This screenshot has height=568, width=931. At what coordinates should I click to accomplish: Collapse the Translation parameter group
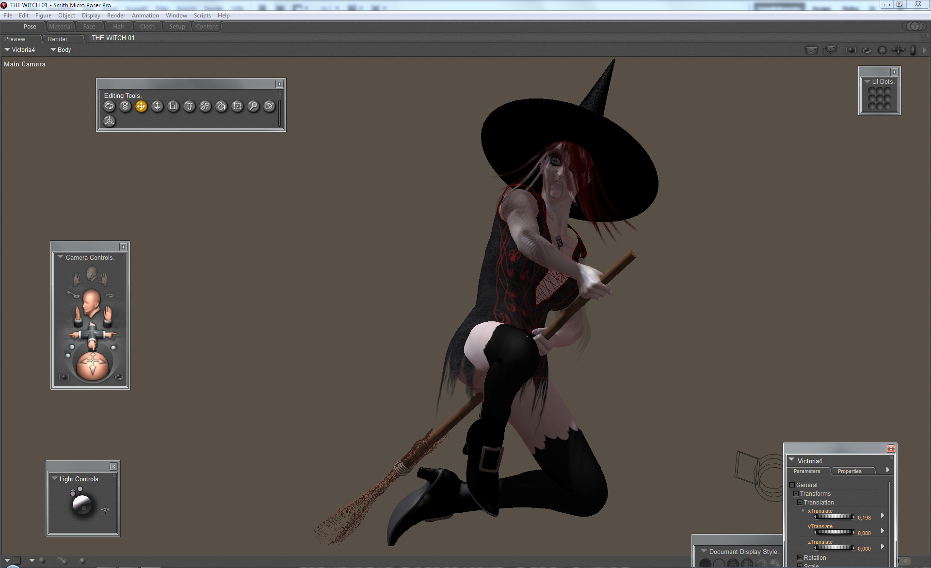click(x=800, y=502)
